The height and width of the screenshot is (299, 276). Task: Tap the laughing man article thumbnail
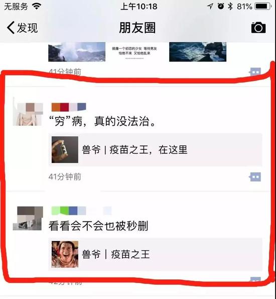65,254
